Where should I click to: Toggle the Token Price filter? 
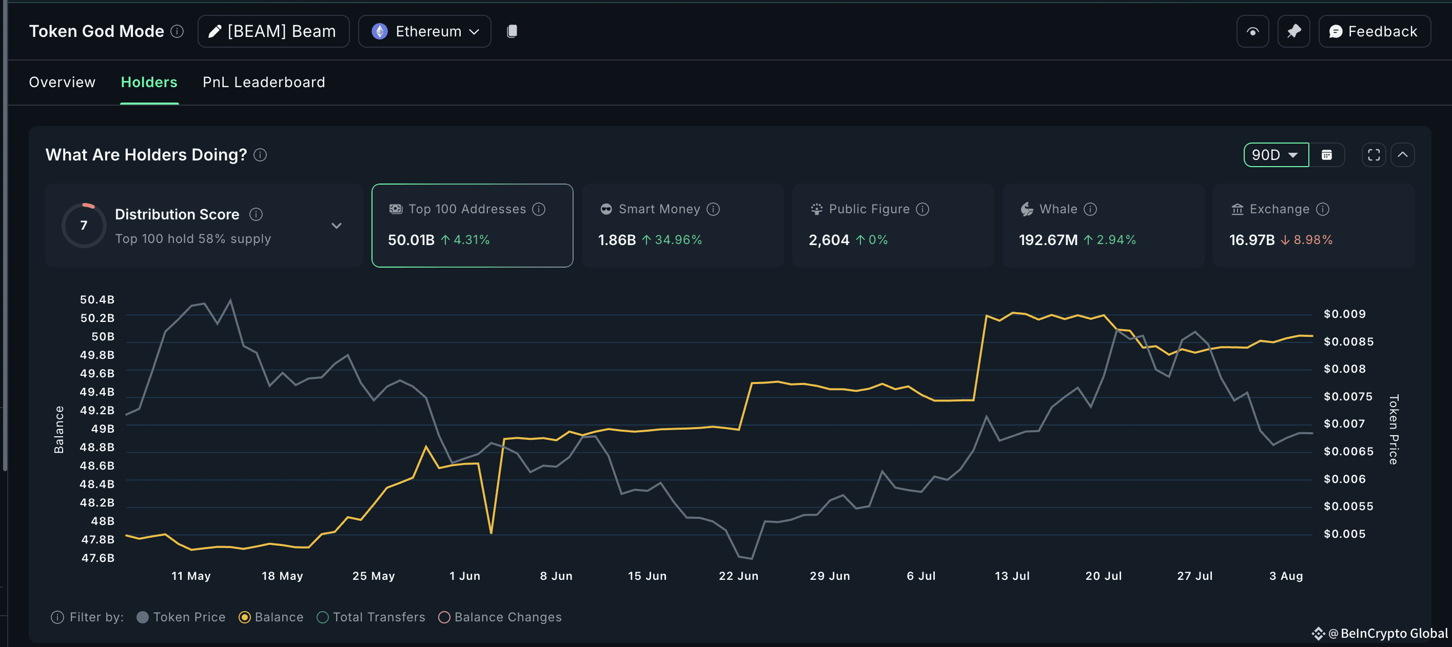(181, 617)
